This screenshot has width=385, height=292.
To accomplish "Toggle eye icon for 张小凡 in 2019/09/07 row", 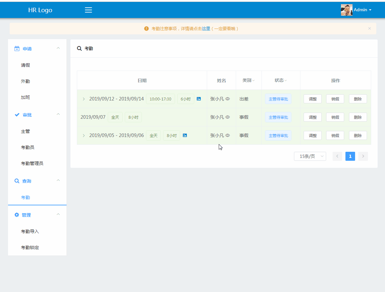I will [x=228, y=117].
